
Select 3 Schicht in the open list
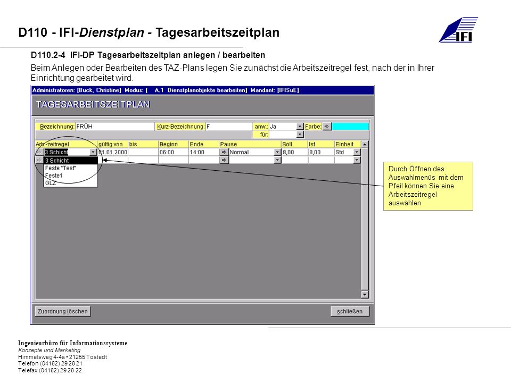tap(71, 161)
